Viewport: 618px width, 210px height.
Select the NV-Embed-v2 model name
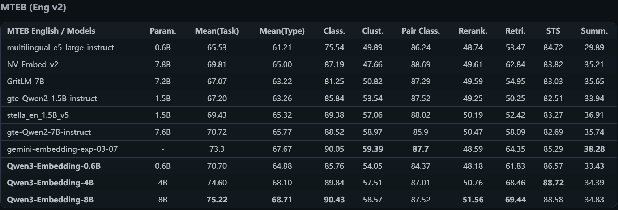(33, 65)
